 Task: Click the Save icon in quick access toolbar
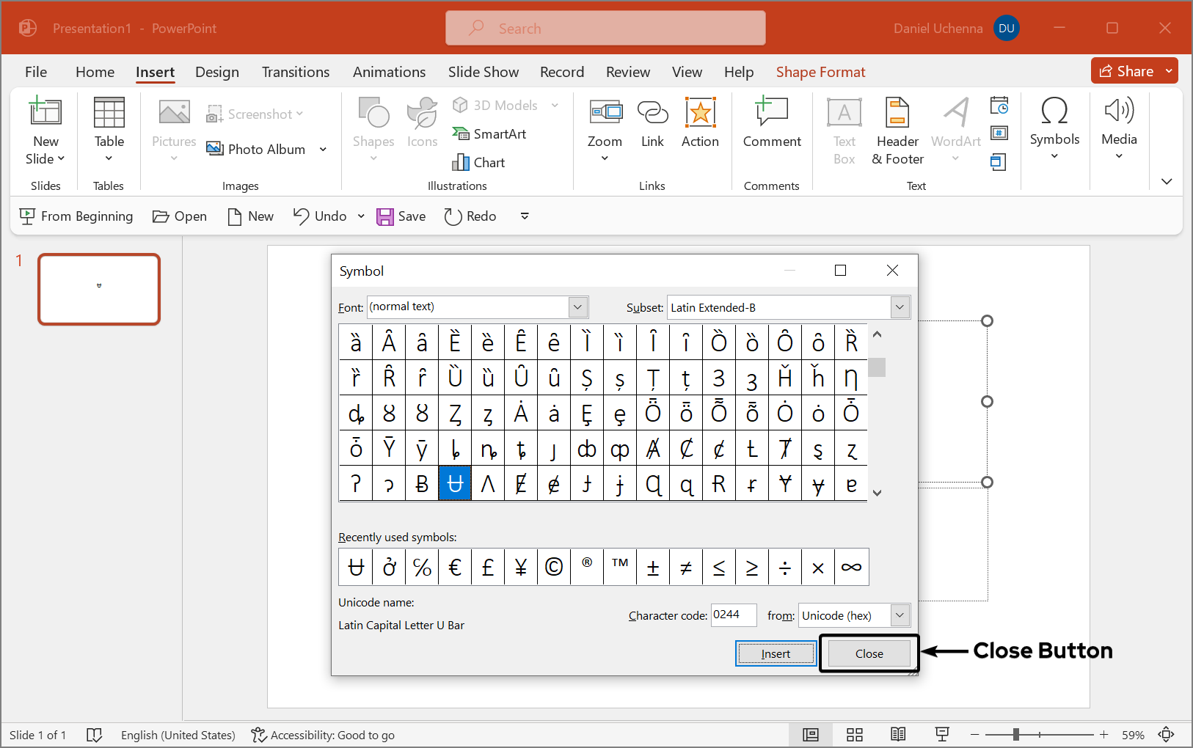coord(385,216)
